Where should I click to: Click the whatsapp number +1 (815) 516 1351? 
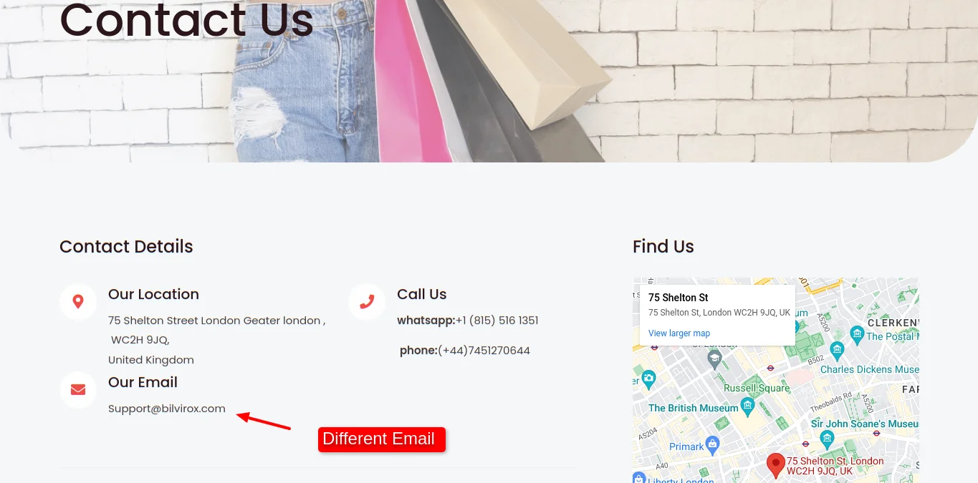(x=497, y=321)
